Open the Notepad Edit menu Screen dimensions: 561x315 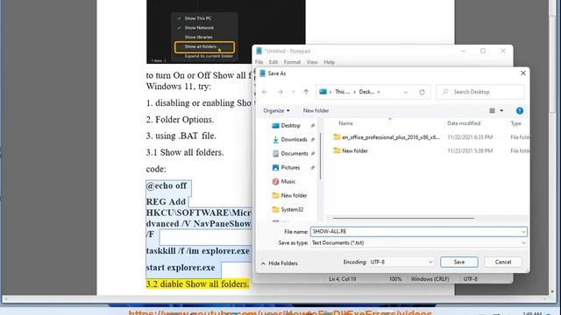(x=273, y=62)
